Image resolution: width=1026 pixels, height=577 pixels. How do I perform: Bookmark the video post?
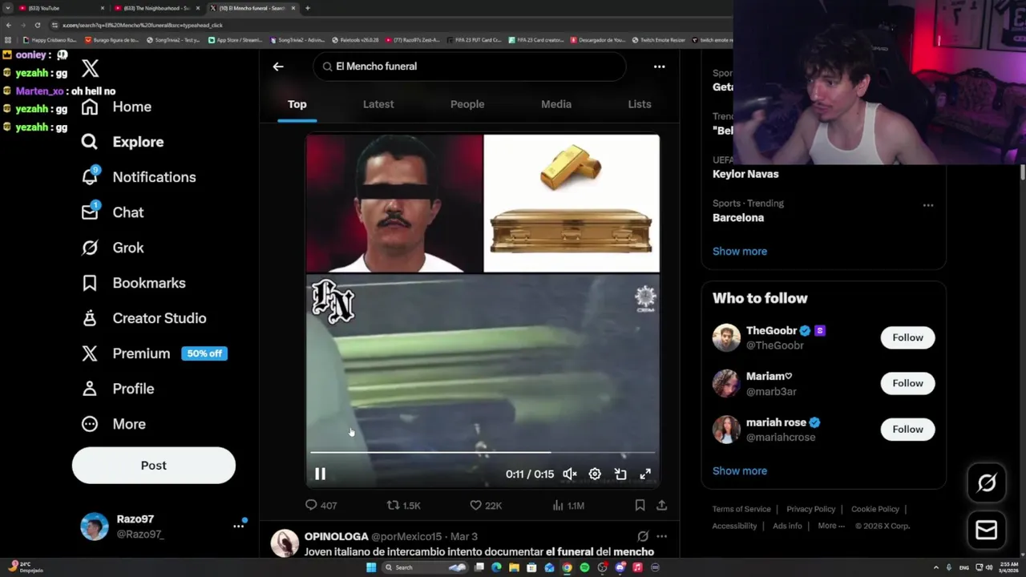pos(640,506)
